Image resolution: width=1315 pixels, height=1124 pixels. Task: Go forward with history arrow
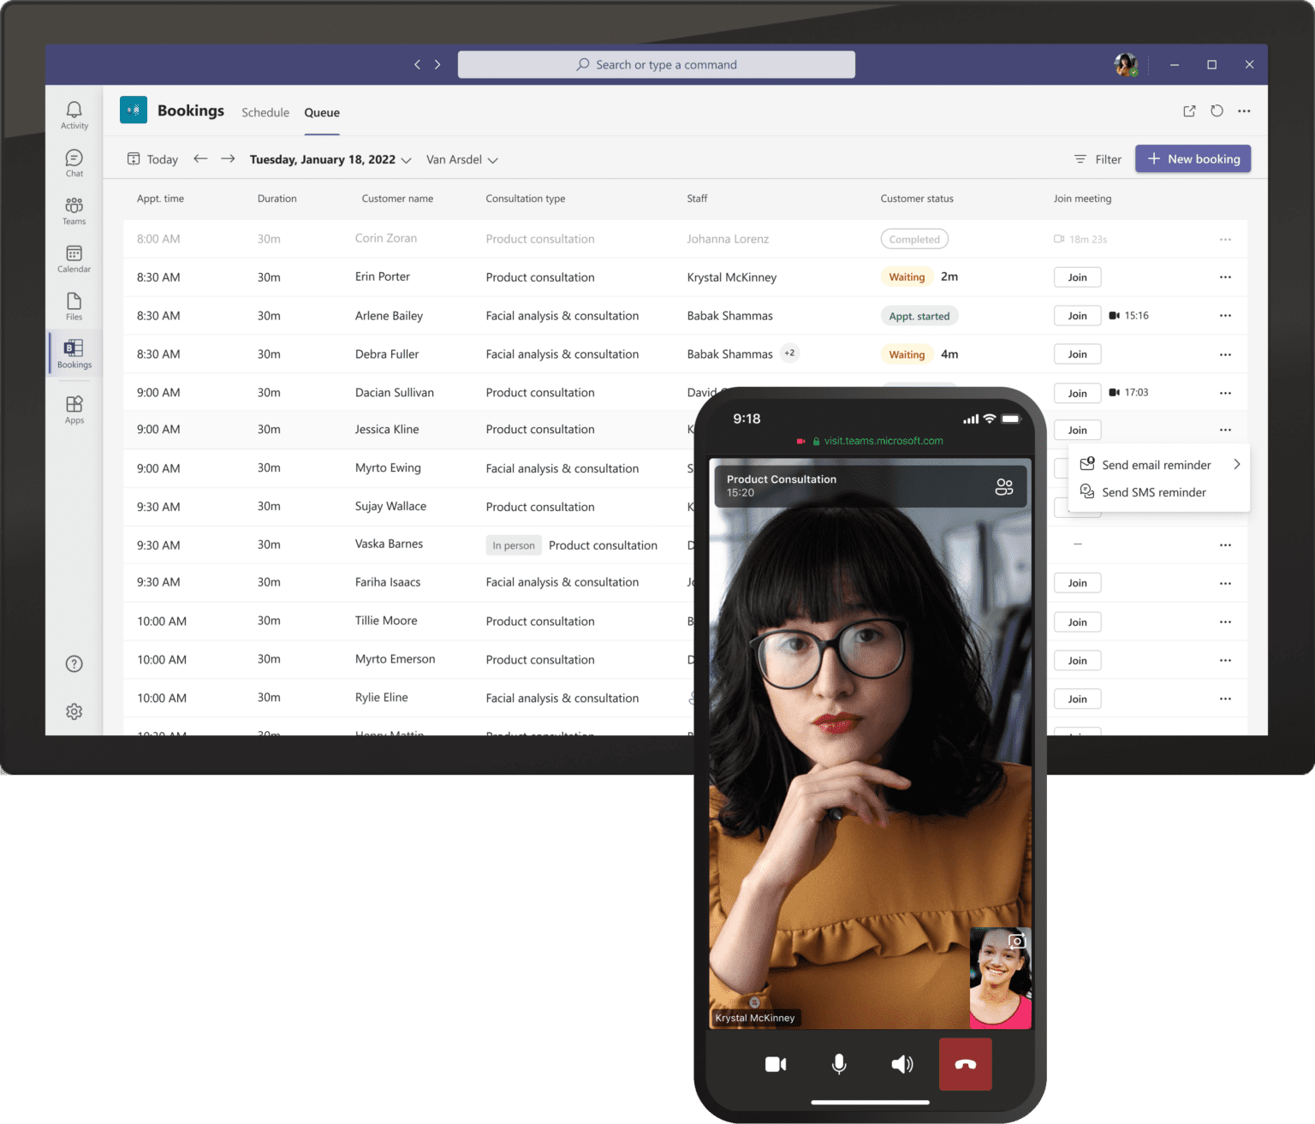pos(437,64)
